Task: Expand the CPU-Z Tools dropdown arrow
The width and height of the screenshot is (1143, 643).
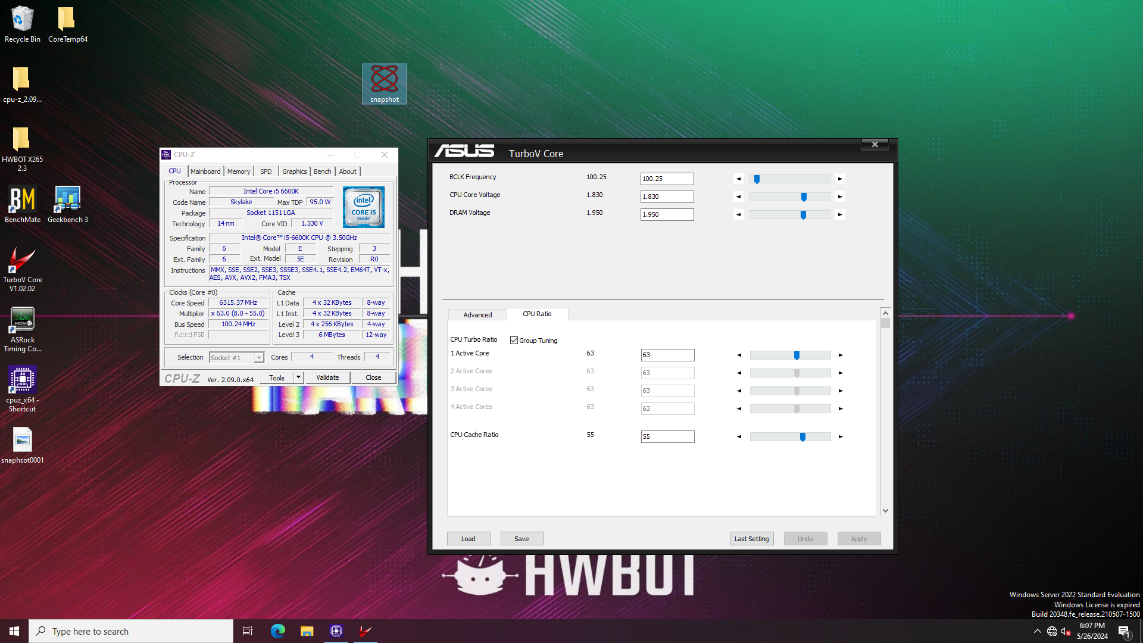Action: coord(298,377)
